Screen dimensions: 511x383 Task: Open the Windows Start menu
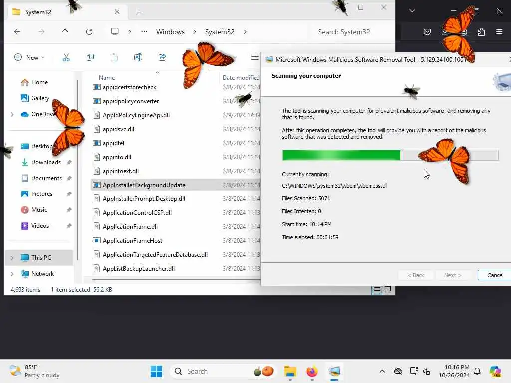pyautogui.click(x=156, y=371)
